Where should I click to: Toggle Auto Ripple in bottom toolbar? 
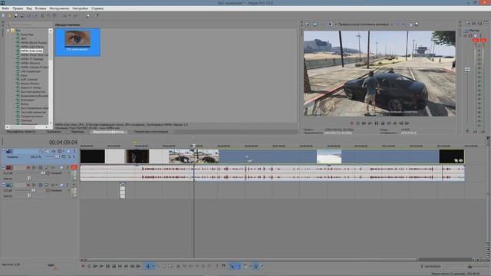245,266
